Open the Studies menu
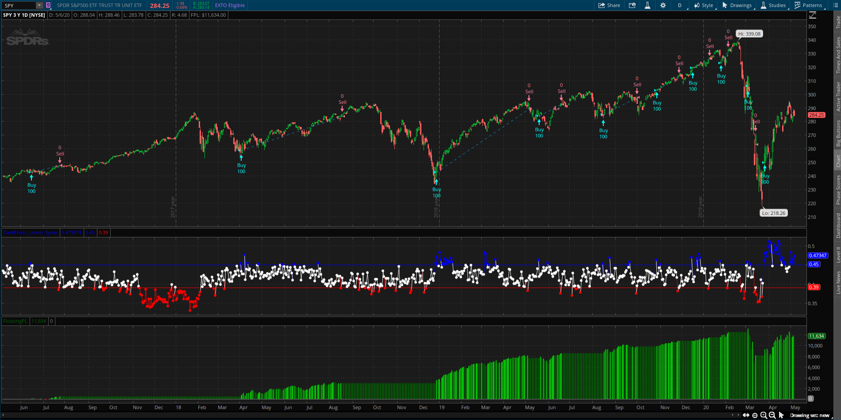The height and width of the screenshot is (420, 841). (x=773, y=5)
